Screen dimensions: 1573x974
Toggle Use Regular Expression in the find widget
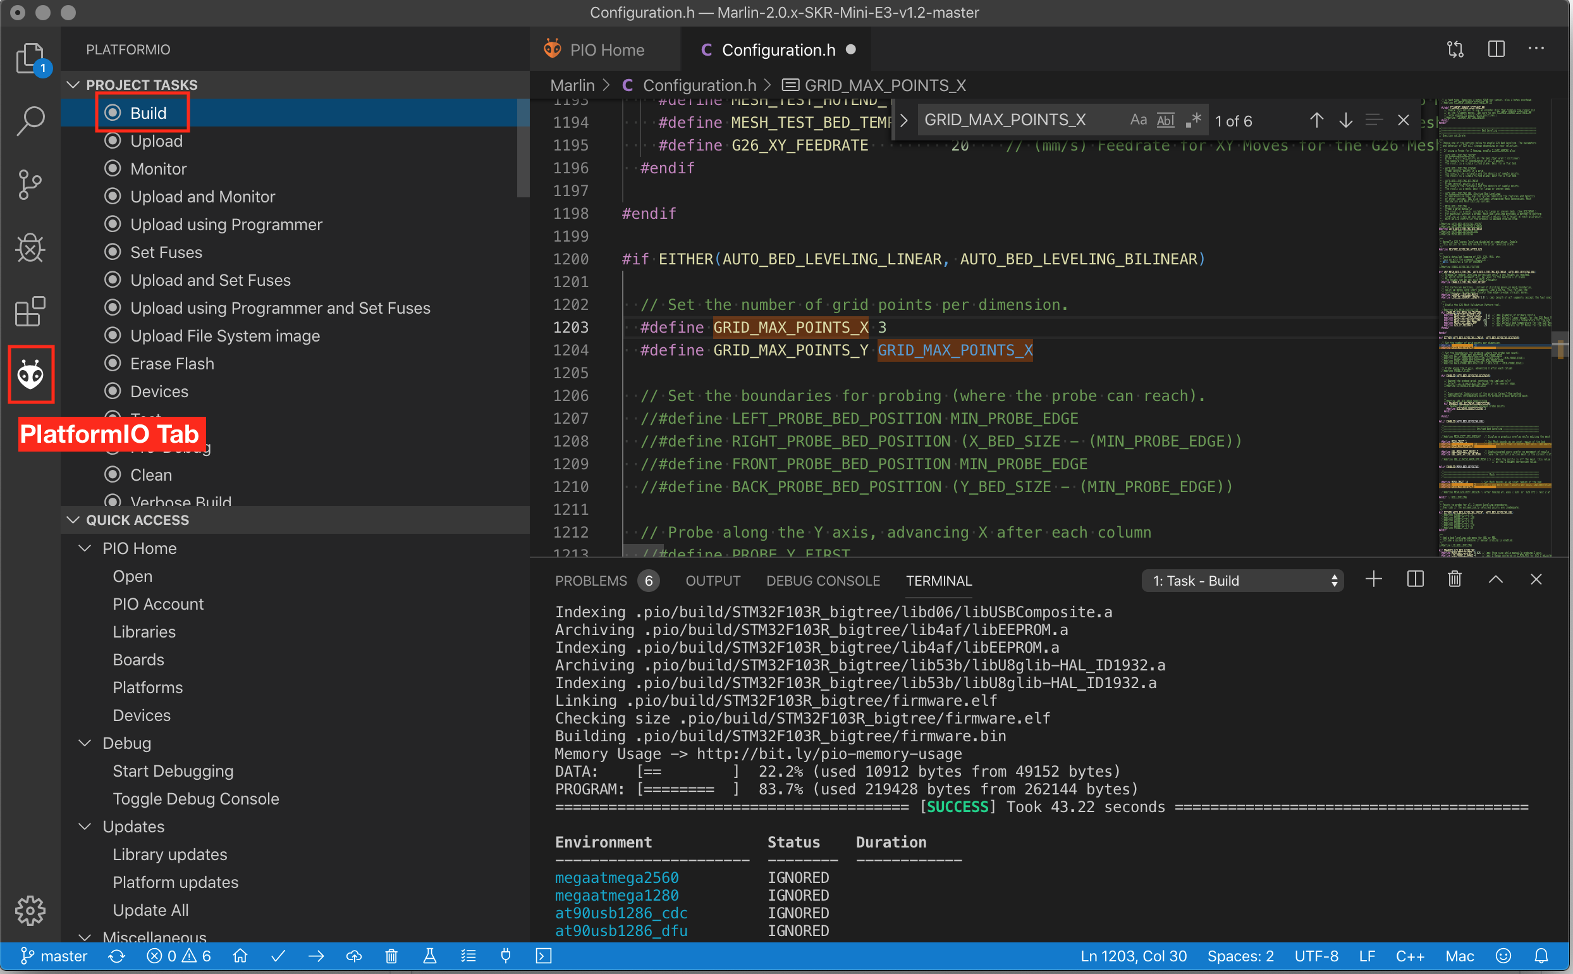click(1193, 120)
